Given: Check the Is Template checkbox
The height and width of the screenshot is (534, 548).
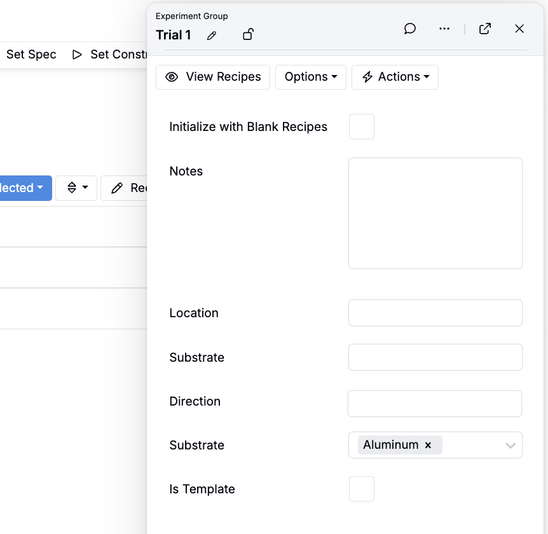Looking at the screenshot, I should (x=362, y=489).
